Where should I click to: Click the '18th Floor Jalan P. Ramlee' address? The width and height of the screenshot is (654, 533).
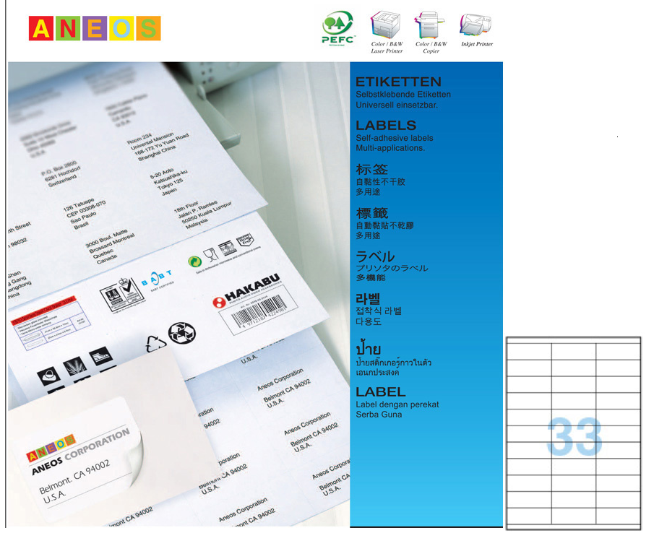202,214
